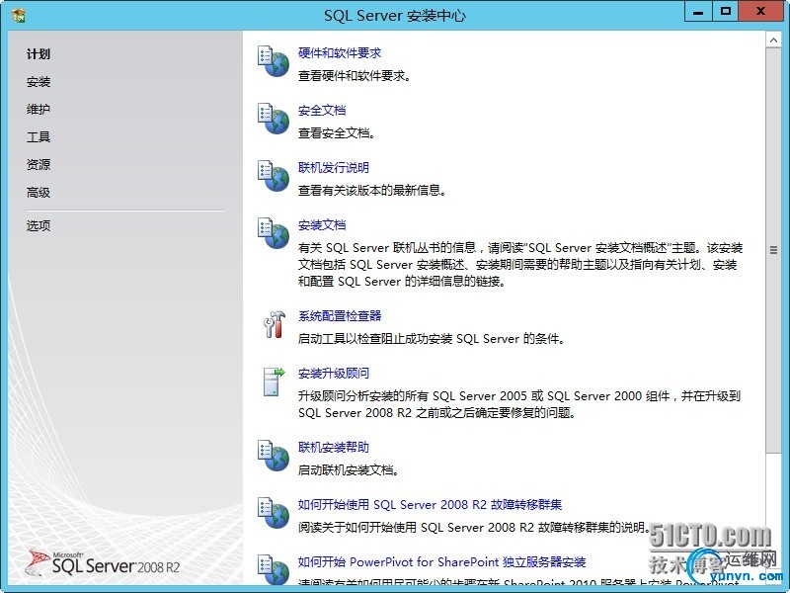Open the 联机发行说明 link
Screen dimensions: 790x593
pyautogui.click(x=334, y=167)
